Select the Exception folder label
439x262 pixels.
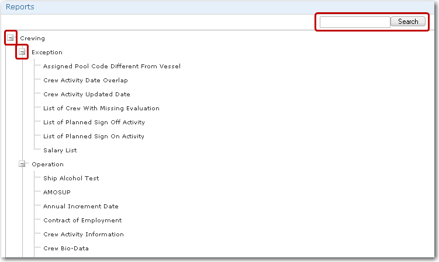[47, 53]
